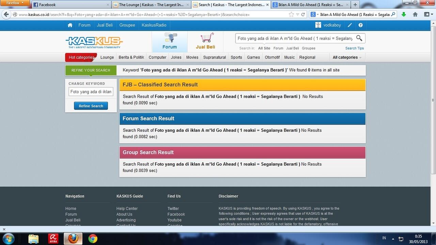
Task: Switch to Iklan A Mild Go Ahead tab
Action: 310,5
